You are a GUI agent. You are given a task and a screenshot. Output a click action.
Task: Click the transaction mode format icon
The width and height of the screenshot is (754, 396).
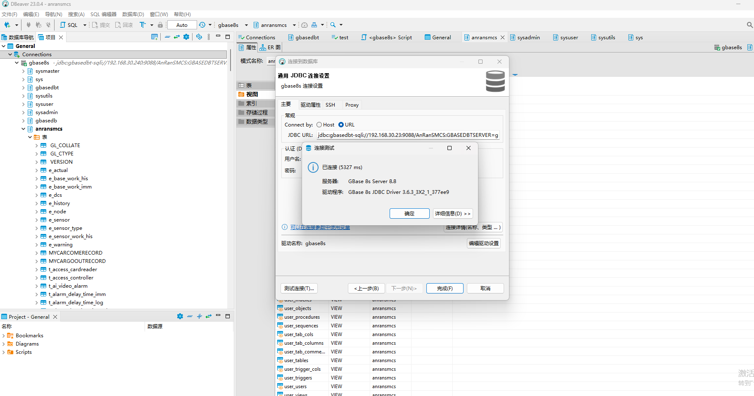[143, 25]
